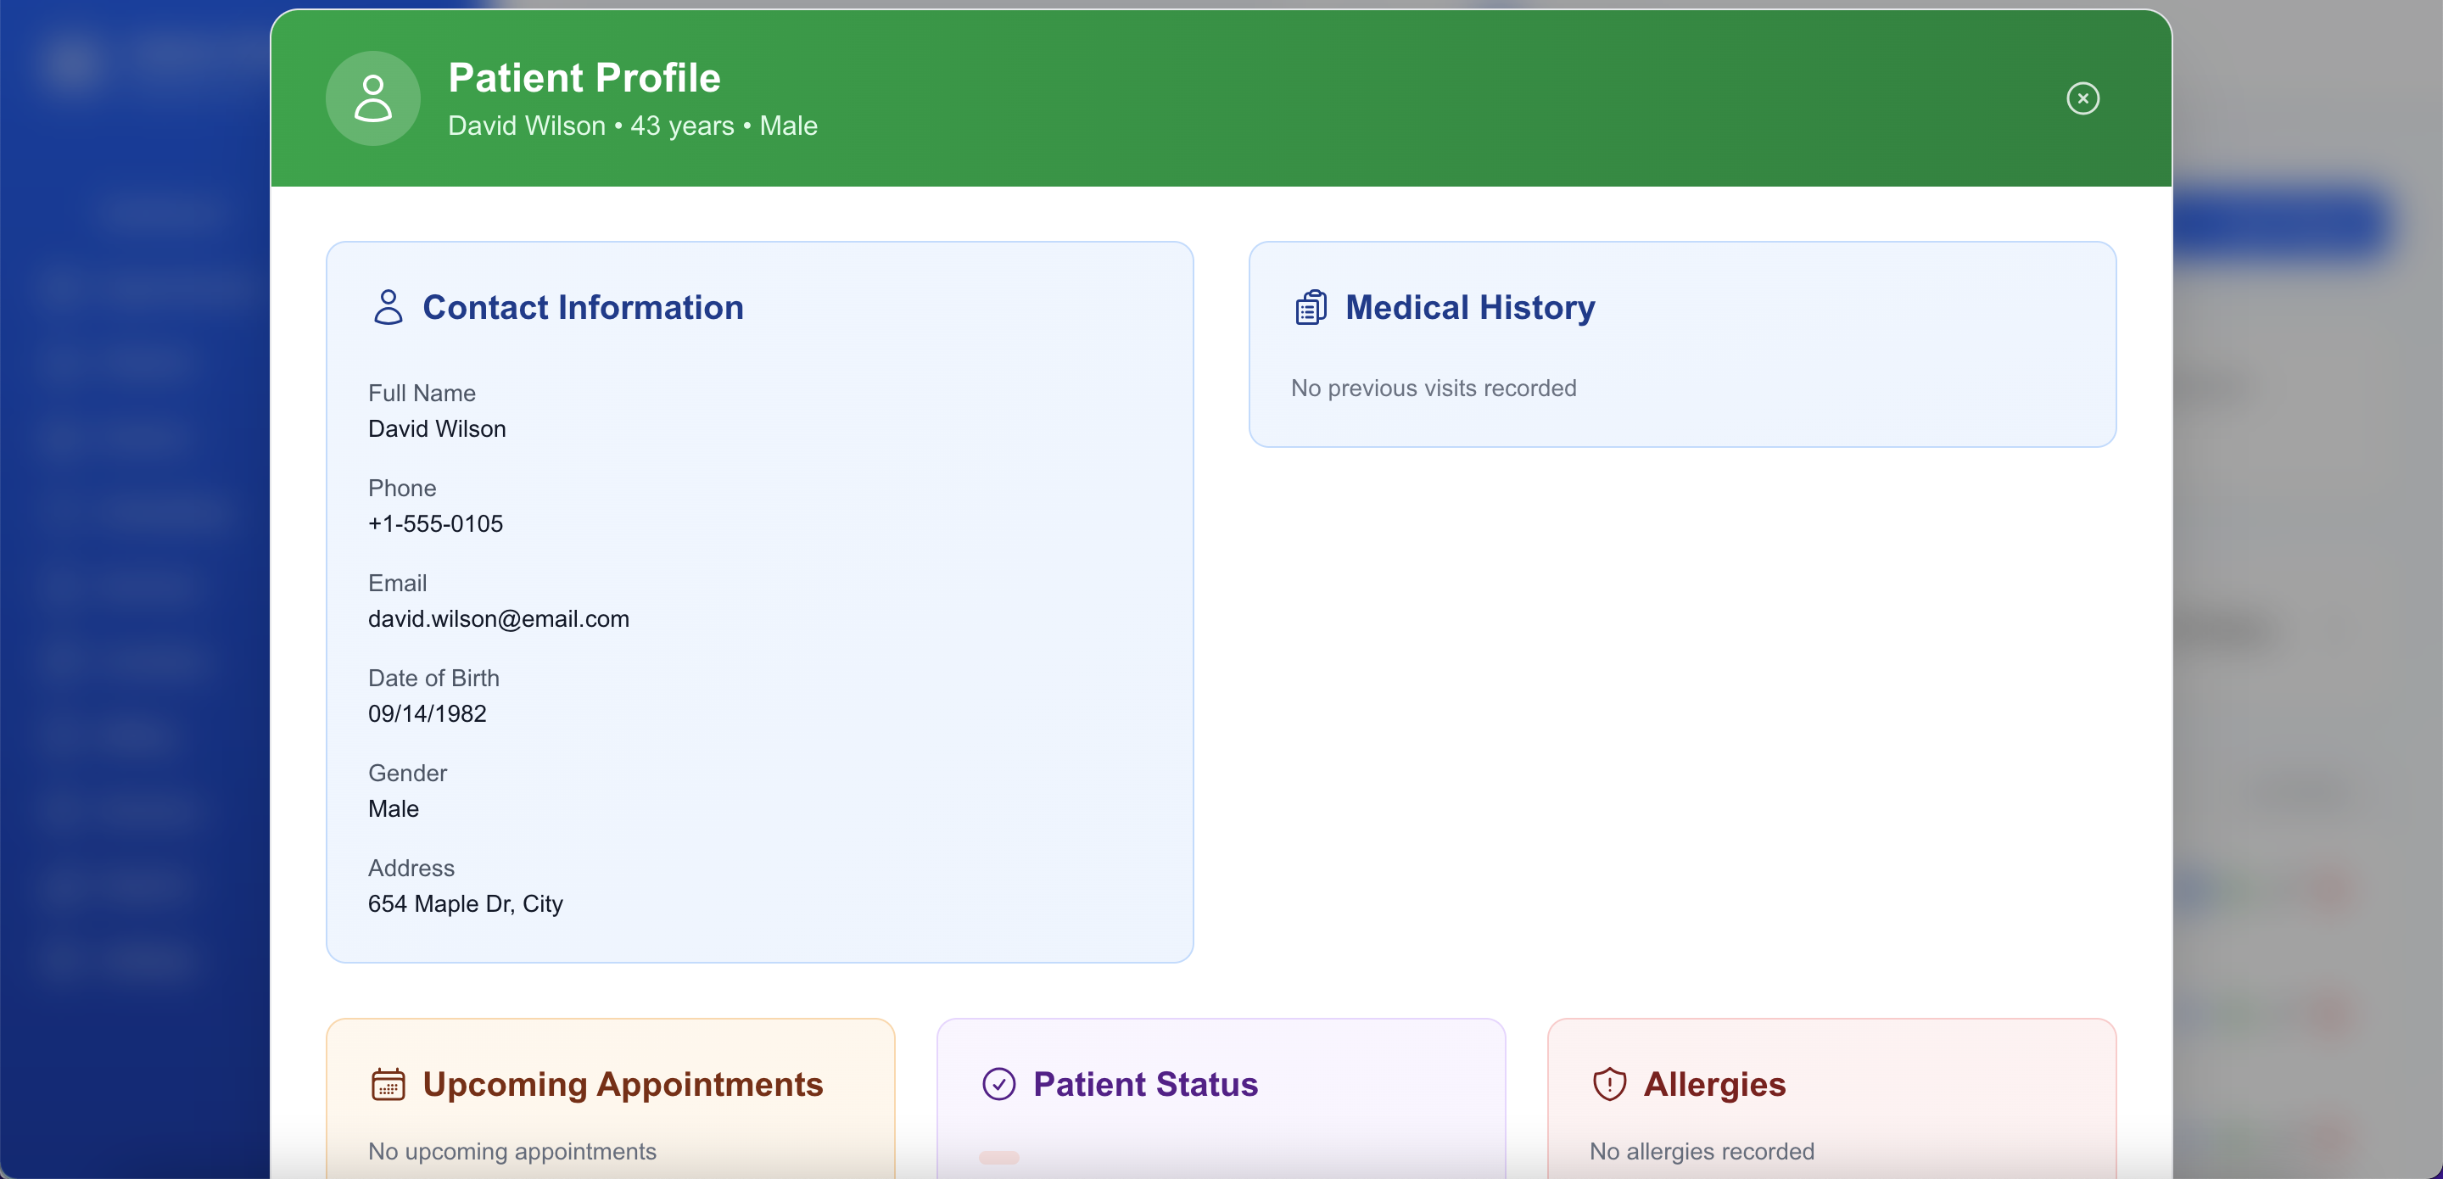Viewport: 2443px width, 1179px height.
Task: Expand the Contact Information card
Action: [758, 602]
